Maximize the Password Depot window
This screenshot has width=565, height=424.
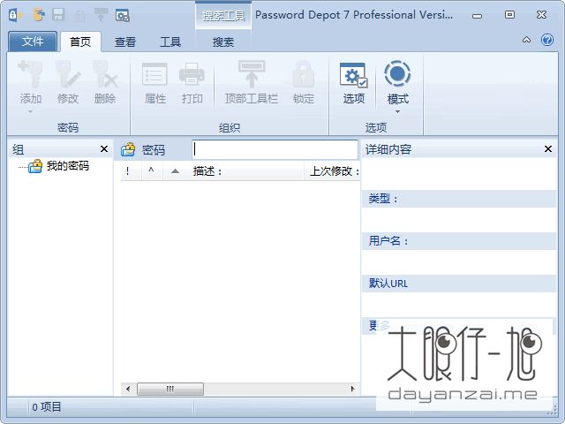(509, 15)
